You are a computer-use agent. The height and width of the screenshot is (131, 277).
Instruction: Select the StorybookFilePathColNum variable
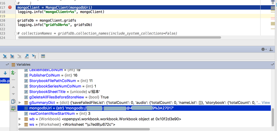(x=144, y=81)
